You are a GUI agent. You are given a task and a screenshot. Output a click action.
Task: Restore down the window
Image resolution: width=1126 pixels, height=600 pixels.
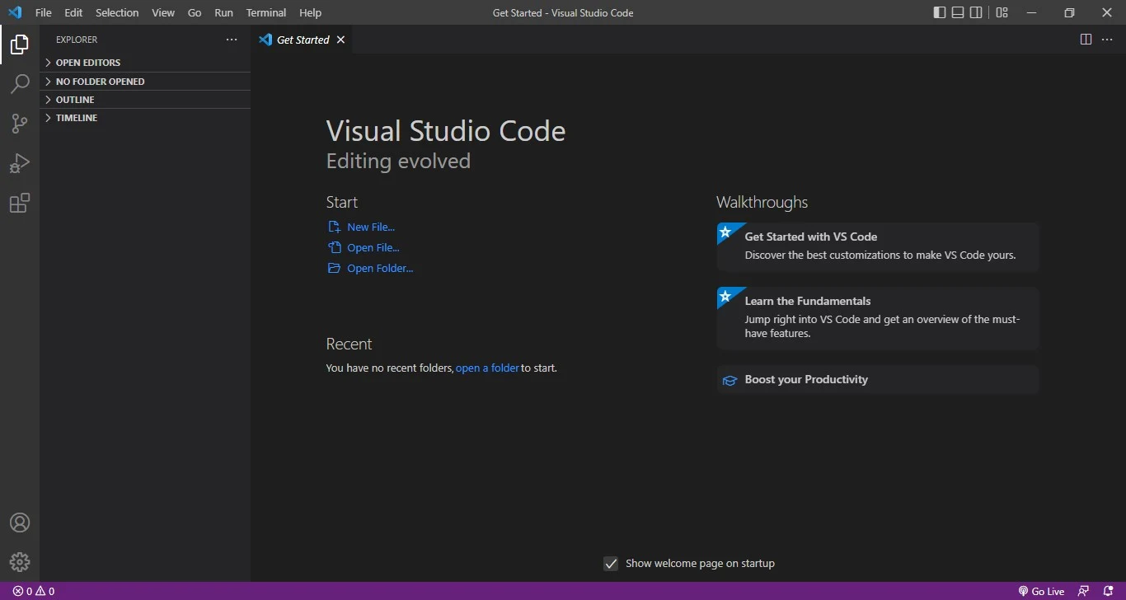1069,12
